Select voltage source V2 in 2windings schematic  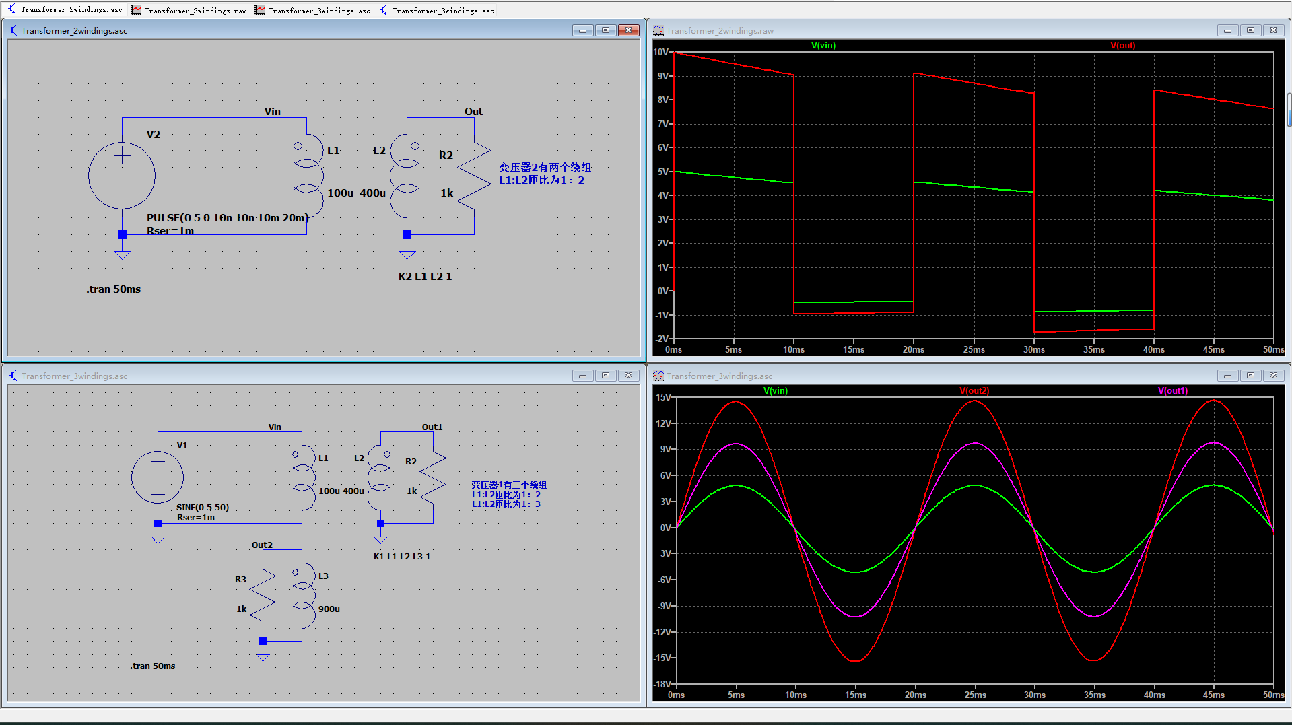coord(122,176)
